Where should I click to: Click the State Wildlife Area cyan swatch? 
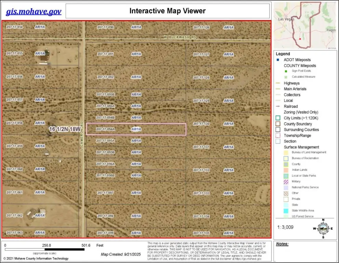click(x=286, y=211)
